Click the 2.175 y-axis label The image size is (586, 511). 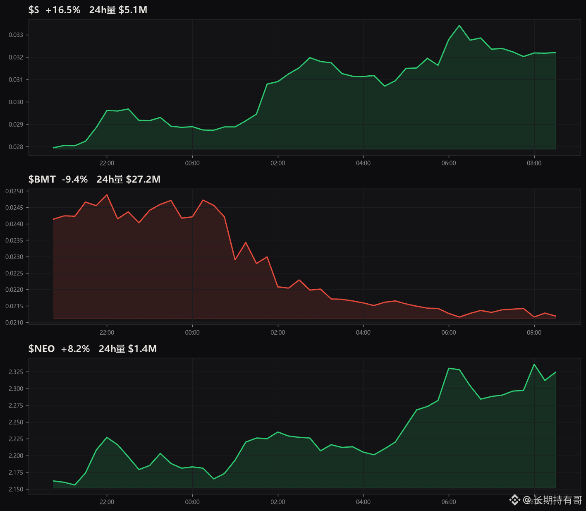(16, 473)
